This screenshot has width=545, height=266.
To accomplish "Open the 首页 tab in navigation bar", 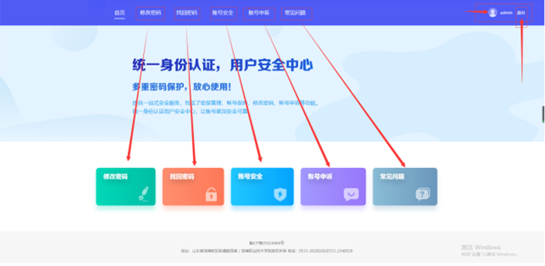I will [x=120, y=12].
